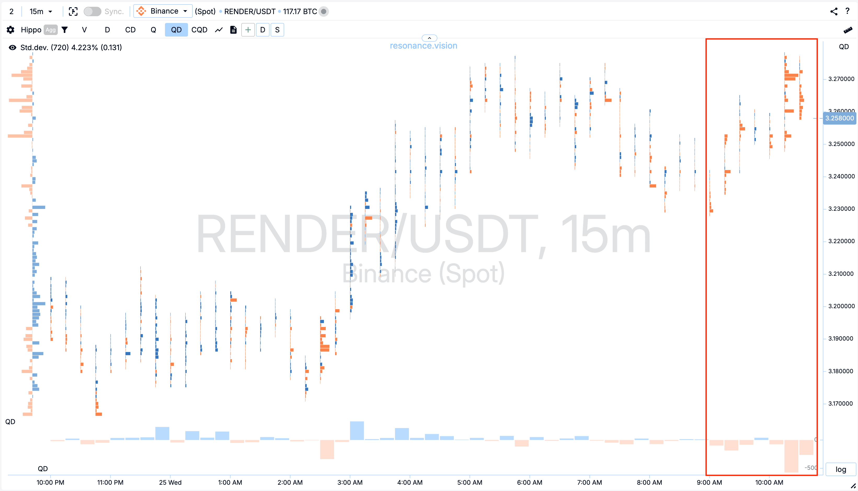Click the corner resize handle icon
Image resolution: width=858 pixels, height=491 pixels.
[x=853, y=486]
